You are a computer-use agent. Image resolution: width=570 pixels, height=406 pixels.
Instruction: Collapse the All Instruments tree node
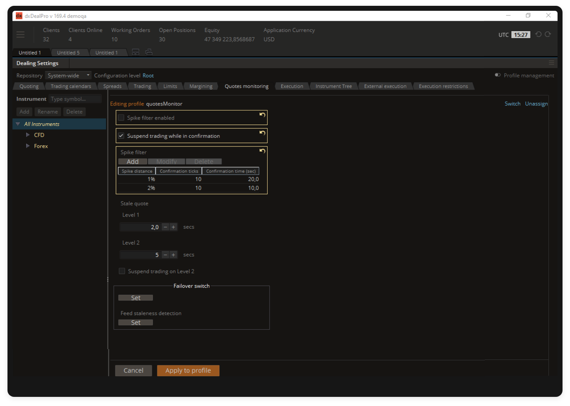click(18, 124)
